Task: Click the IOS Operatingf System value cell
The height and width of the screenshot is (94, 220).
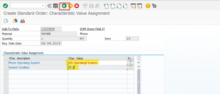Action: tap(97, 63)
